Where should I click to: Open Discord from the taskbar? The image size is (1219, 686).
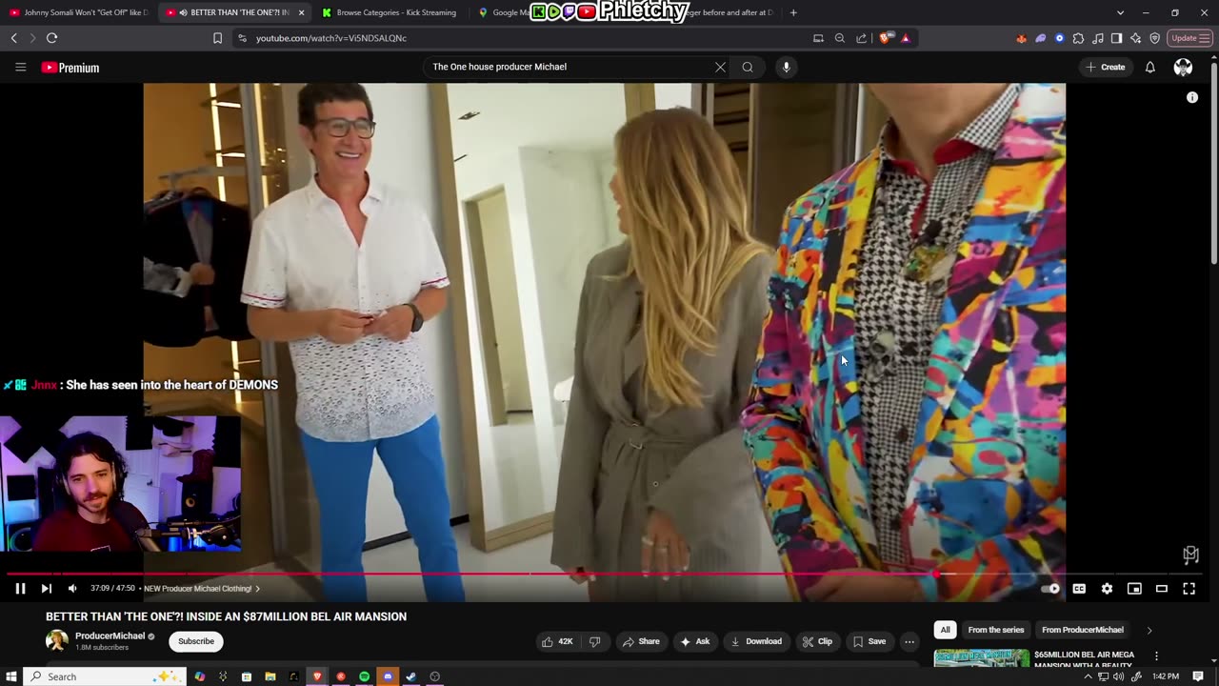[x=388, y=676]
